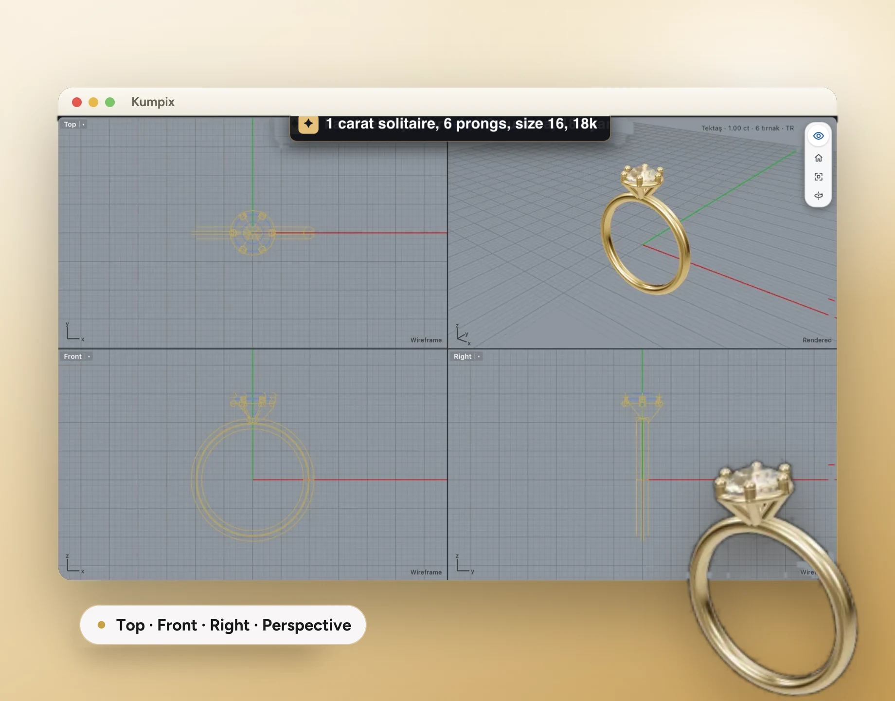The width and height of the screenshot is (895, 701).
Task: Click the ring wireframe in the Front viewport
Action: (253, 466)
